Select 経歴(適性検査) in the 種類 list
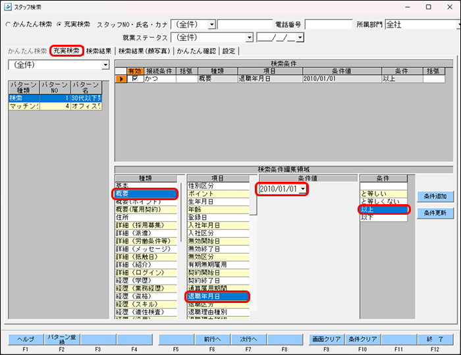Image resolution: width=461 pixels, height=355 pixels. [146, 312]
